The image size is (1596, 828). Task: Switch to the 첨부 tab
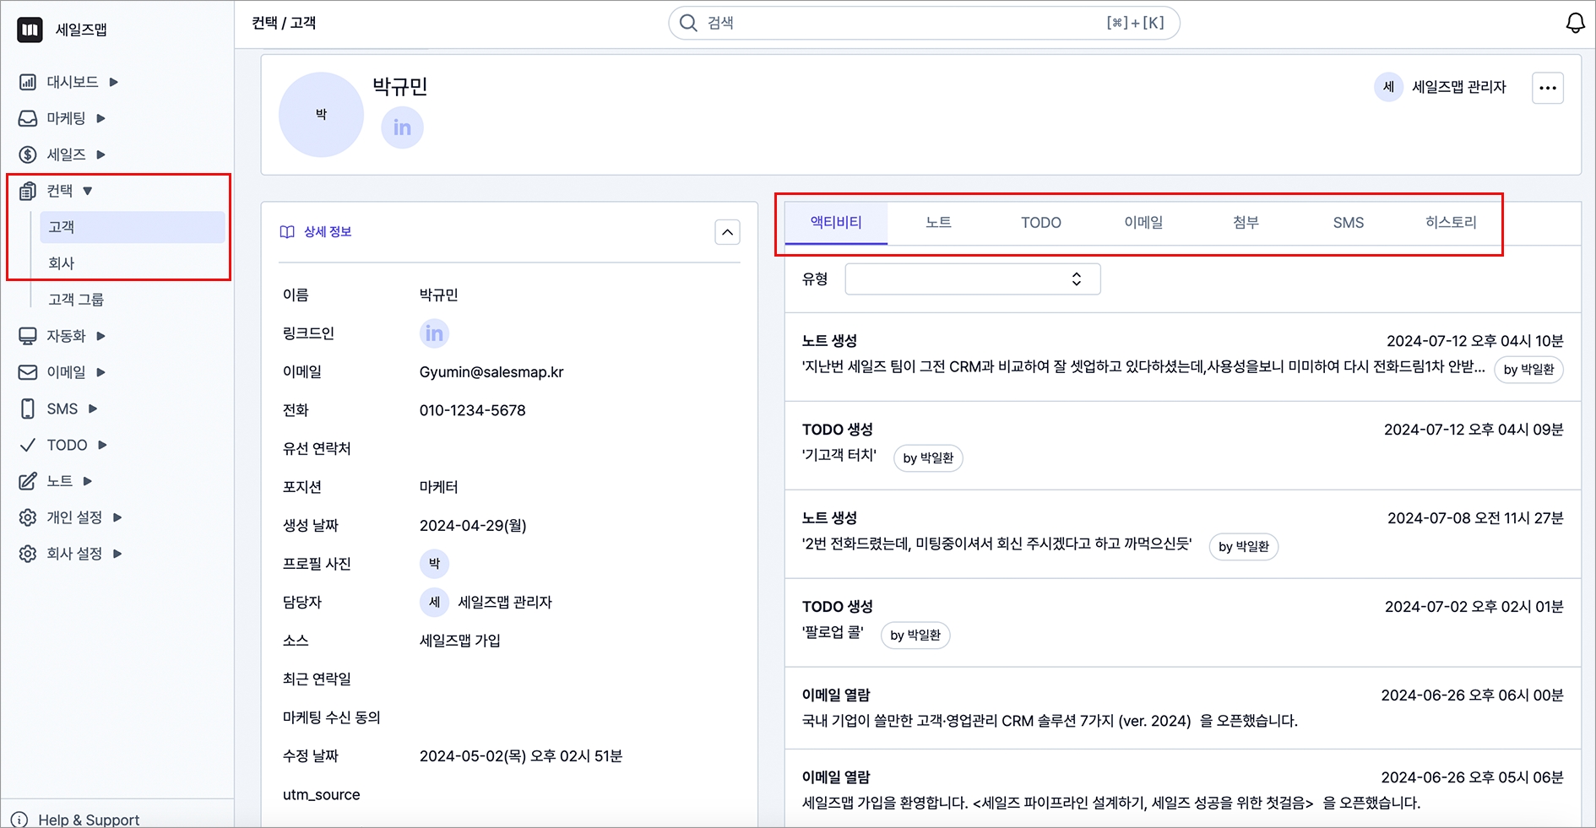(x=1246, y=223)
